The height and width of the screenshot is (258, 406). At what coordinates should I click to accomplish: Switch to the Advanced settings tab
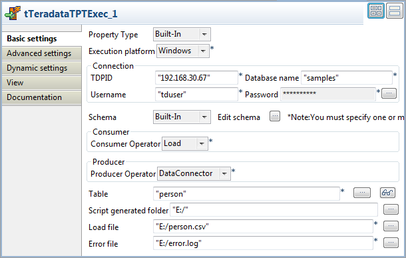(x=42, y=53)
